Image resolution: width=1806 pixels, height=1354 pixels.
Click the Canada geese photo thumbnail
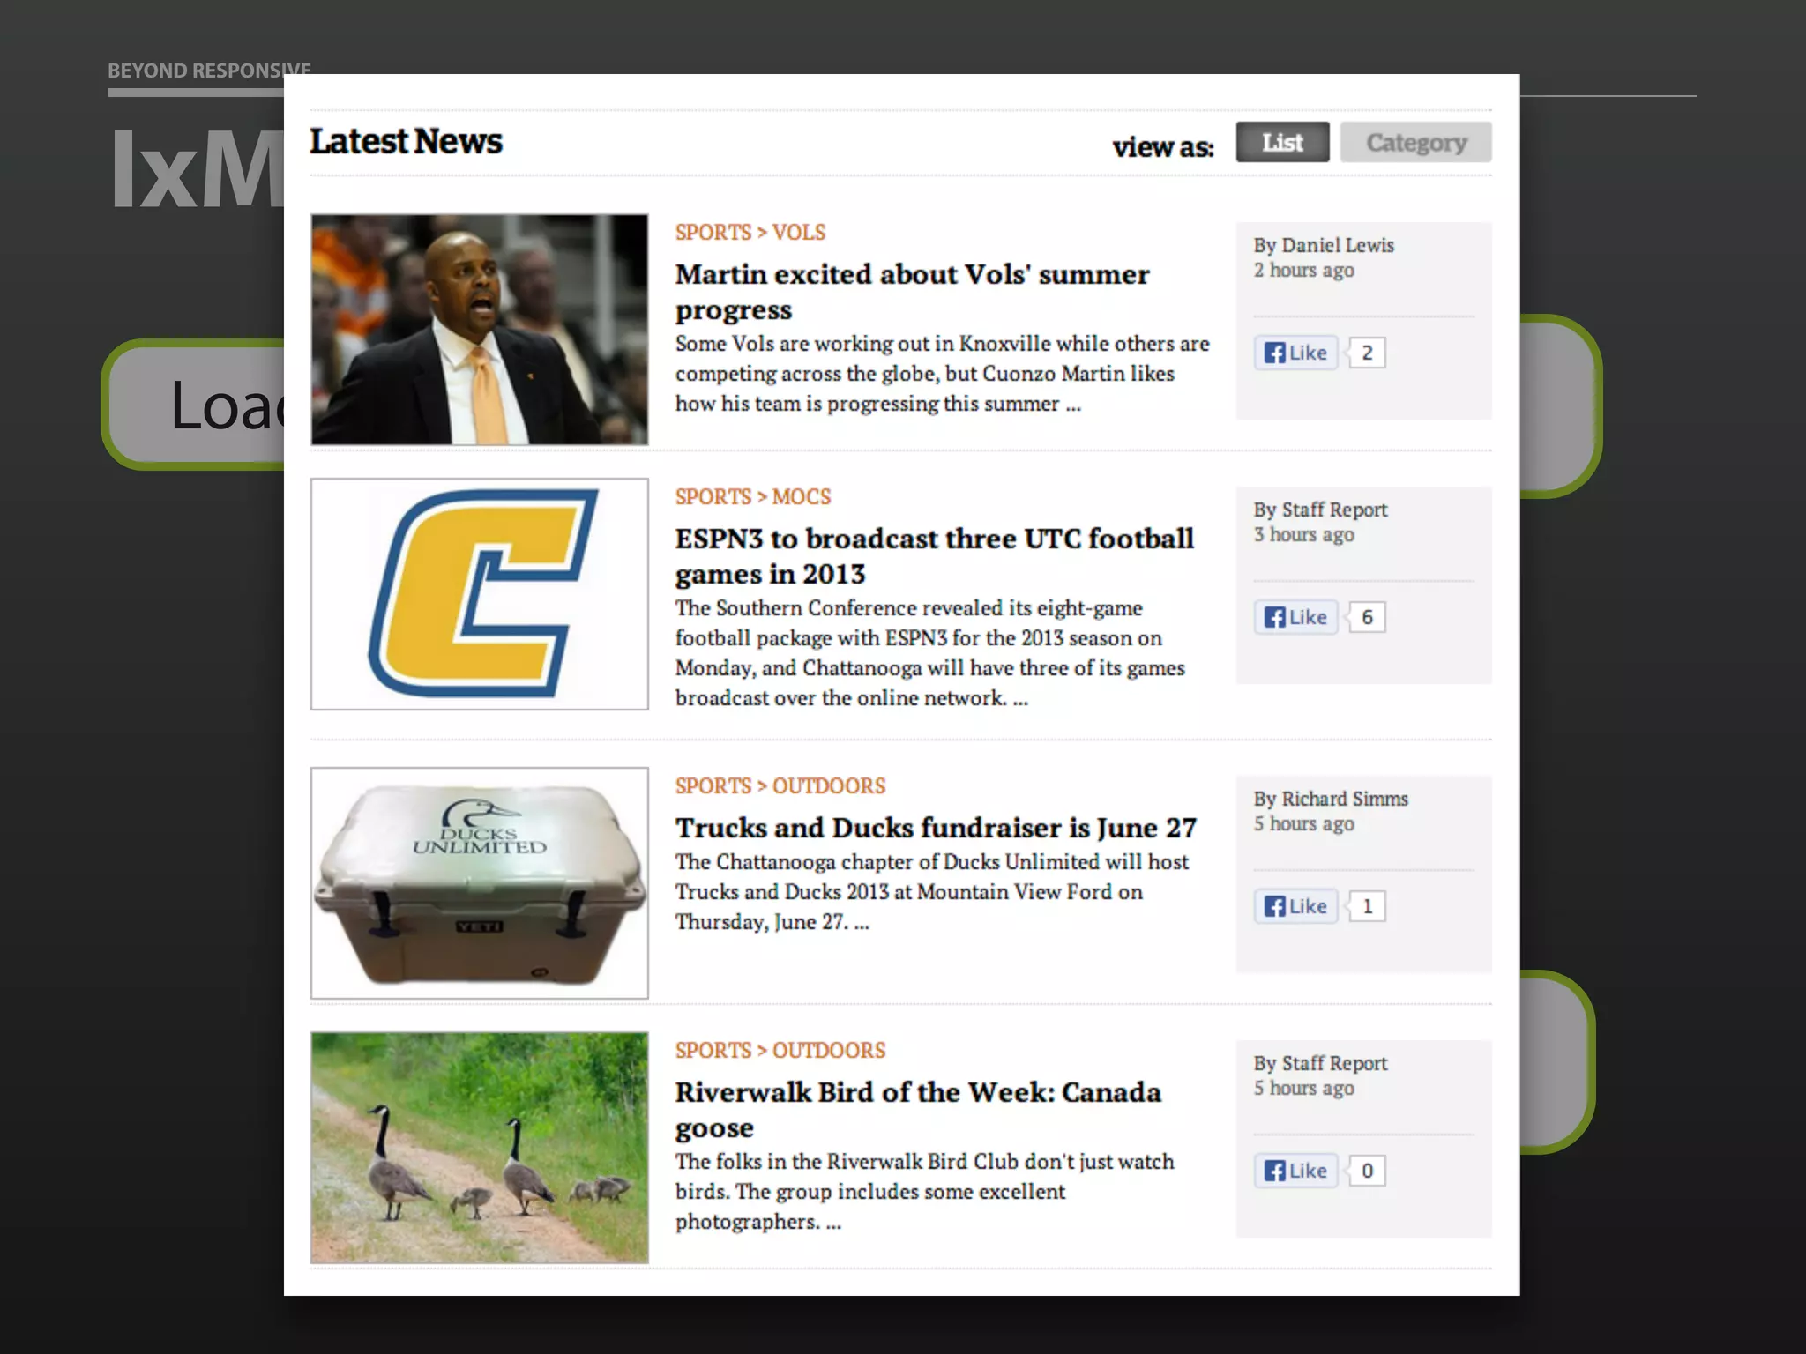[480, 1148]
